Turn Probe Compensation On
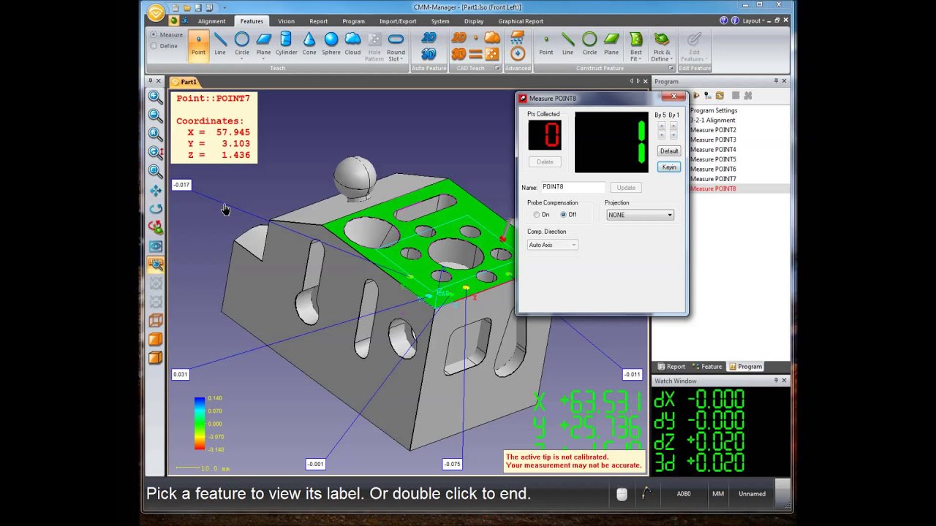The width and height of the screenshot is (936, 526). [537, 215]
